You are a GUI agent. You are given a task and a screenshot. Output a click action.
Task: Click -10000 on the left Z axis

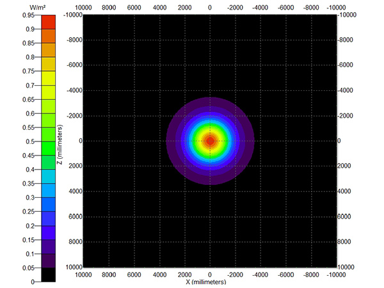tap(73, 15)
